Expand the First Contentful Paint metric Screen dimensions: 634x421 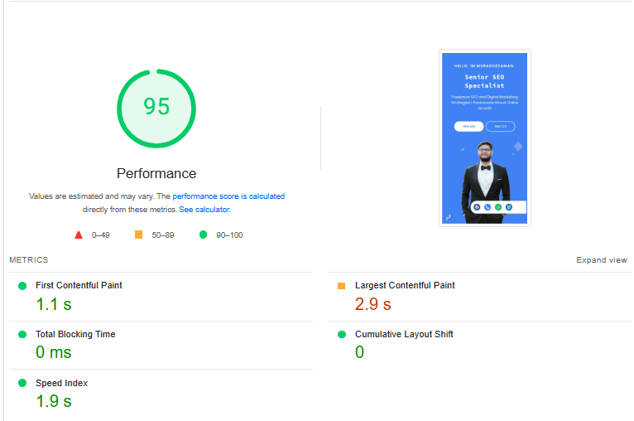click(79, 286)
